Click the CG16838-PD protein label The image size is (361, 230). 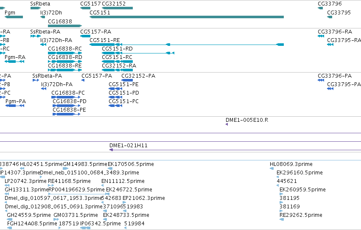70,101
